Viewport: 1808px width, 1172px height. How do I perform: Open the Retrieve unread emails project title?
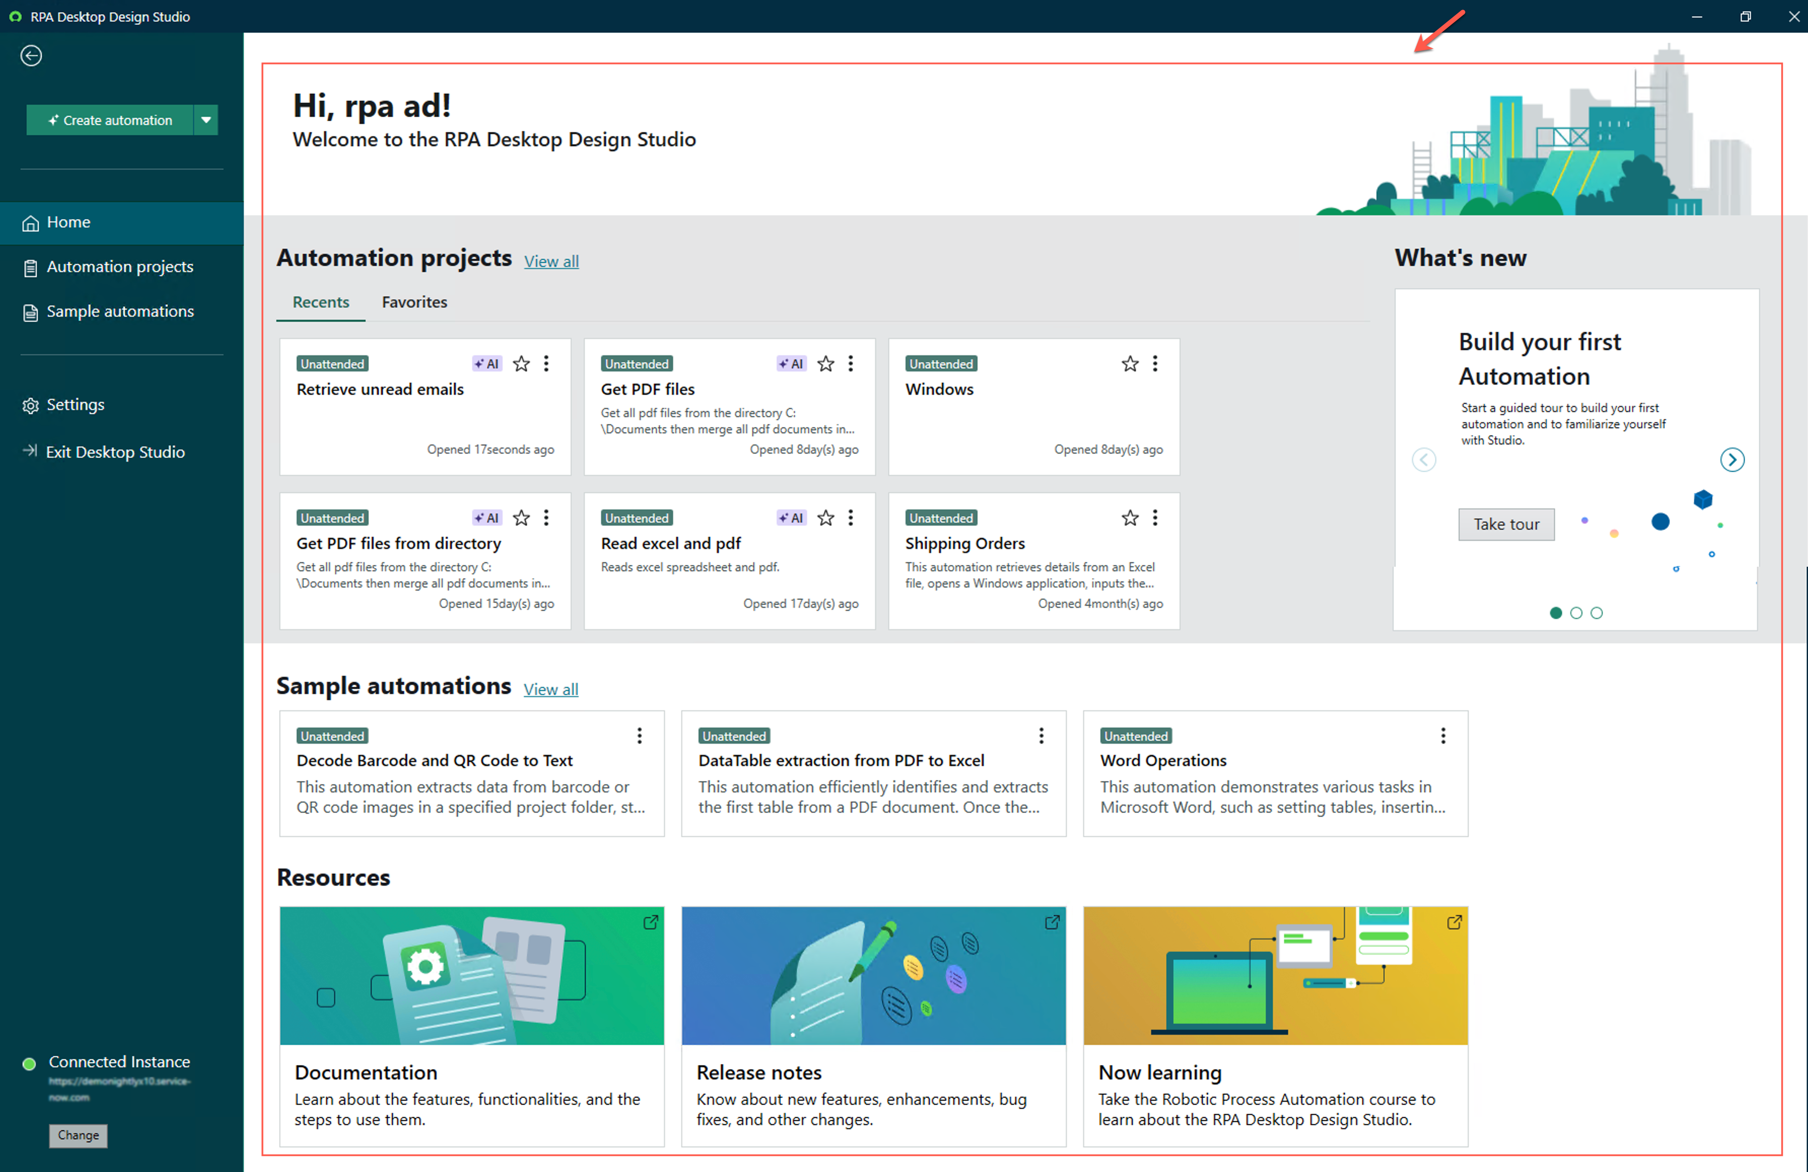tap(380, 390)
